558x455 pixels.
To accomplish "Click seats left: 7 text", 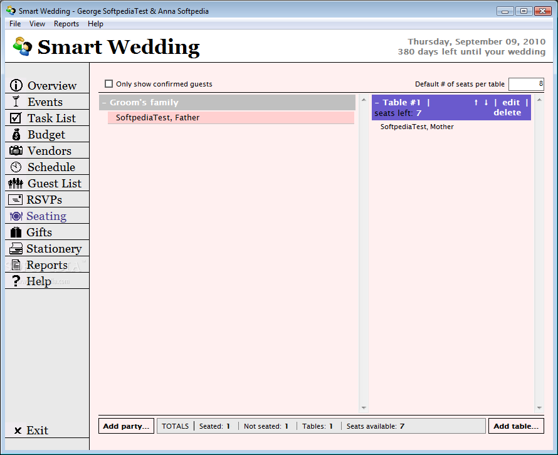I will pos(397,113).
